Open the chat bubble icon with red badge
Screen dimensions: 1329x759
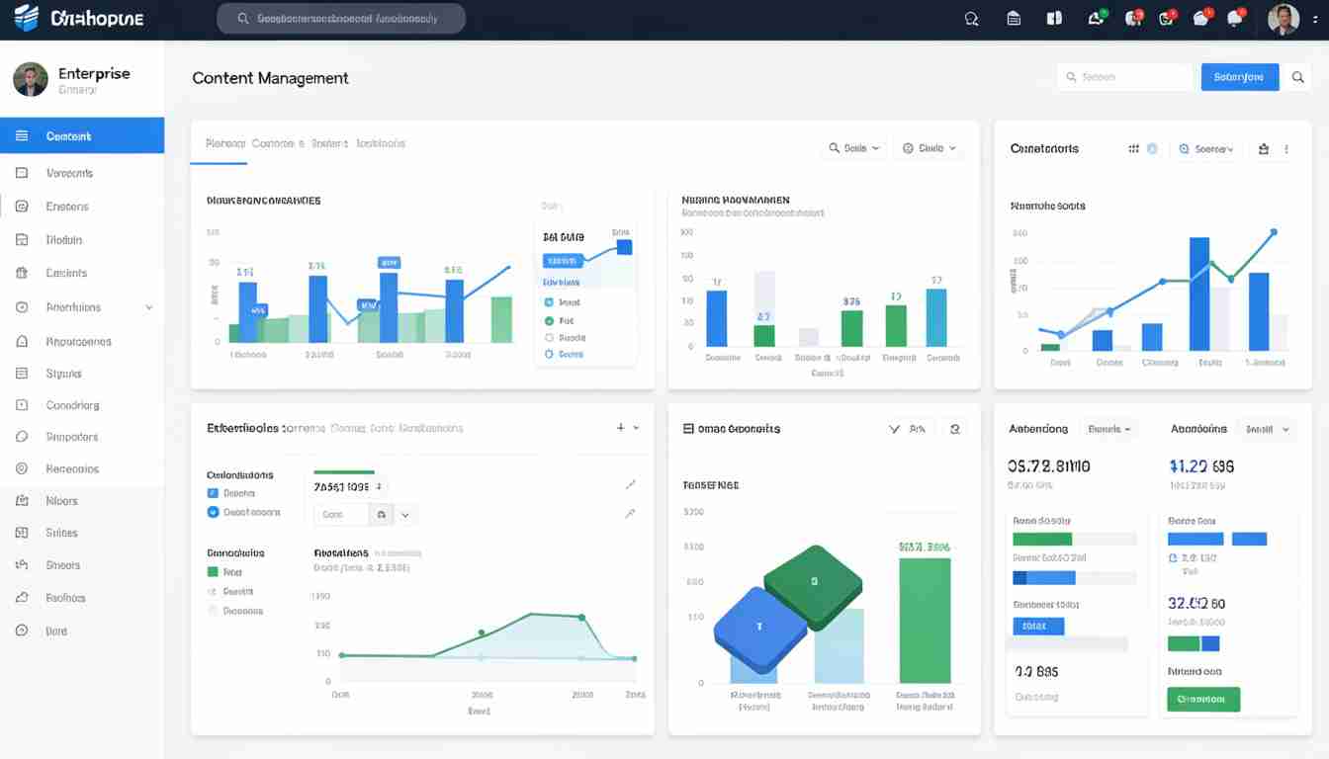[x=1233, y=19]
